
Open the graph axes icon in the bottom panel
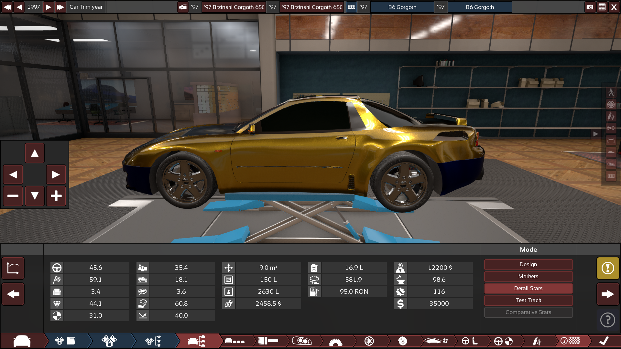point(13,268)
